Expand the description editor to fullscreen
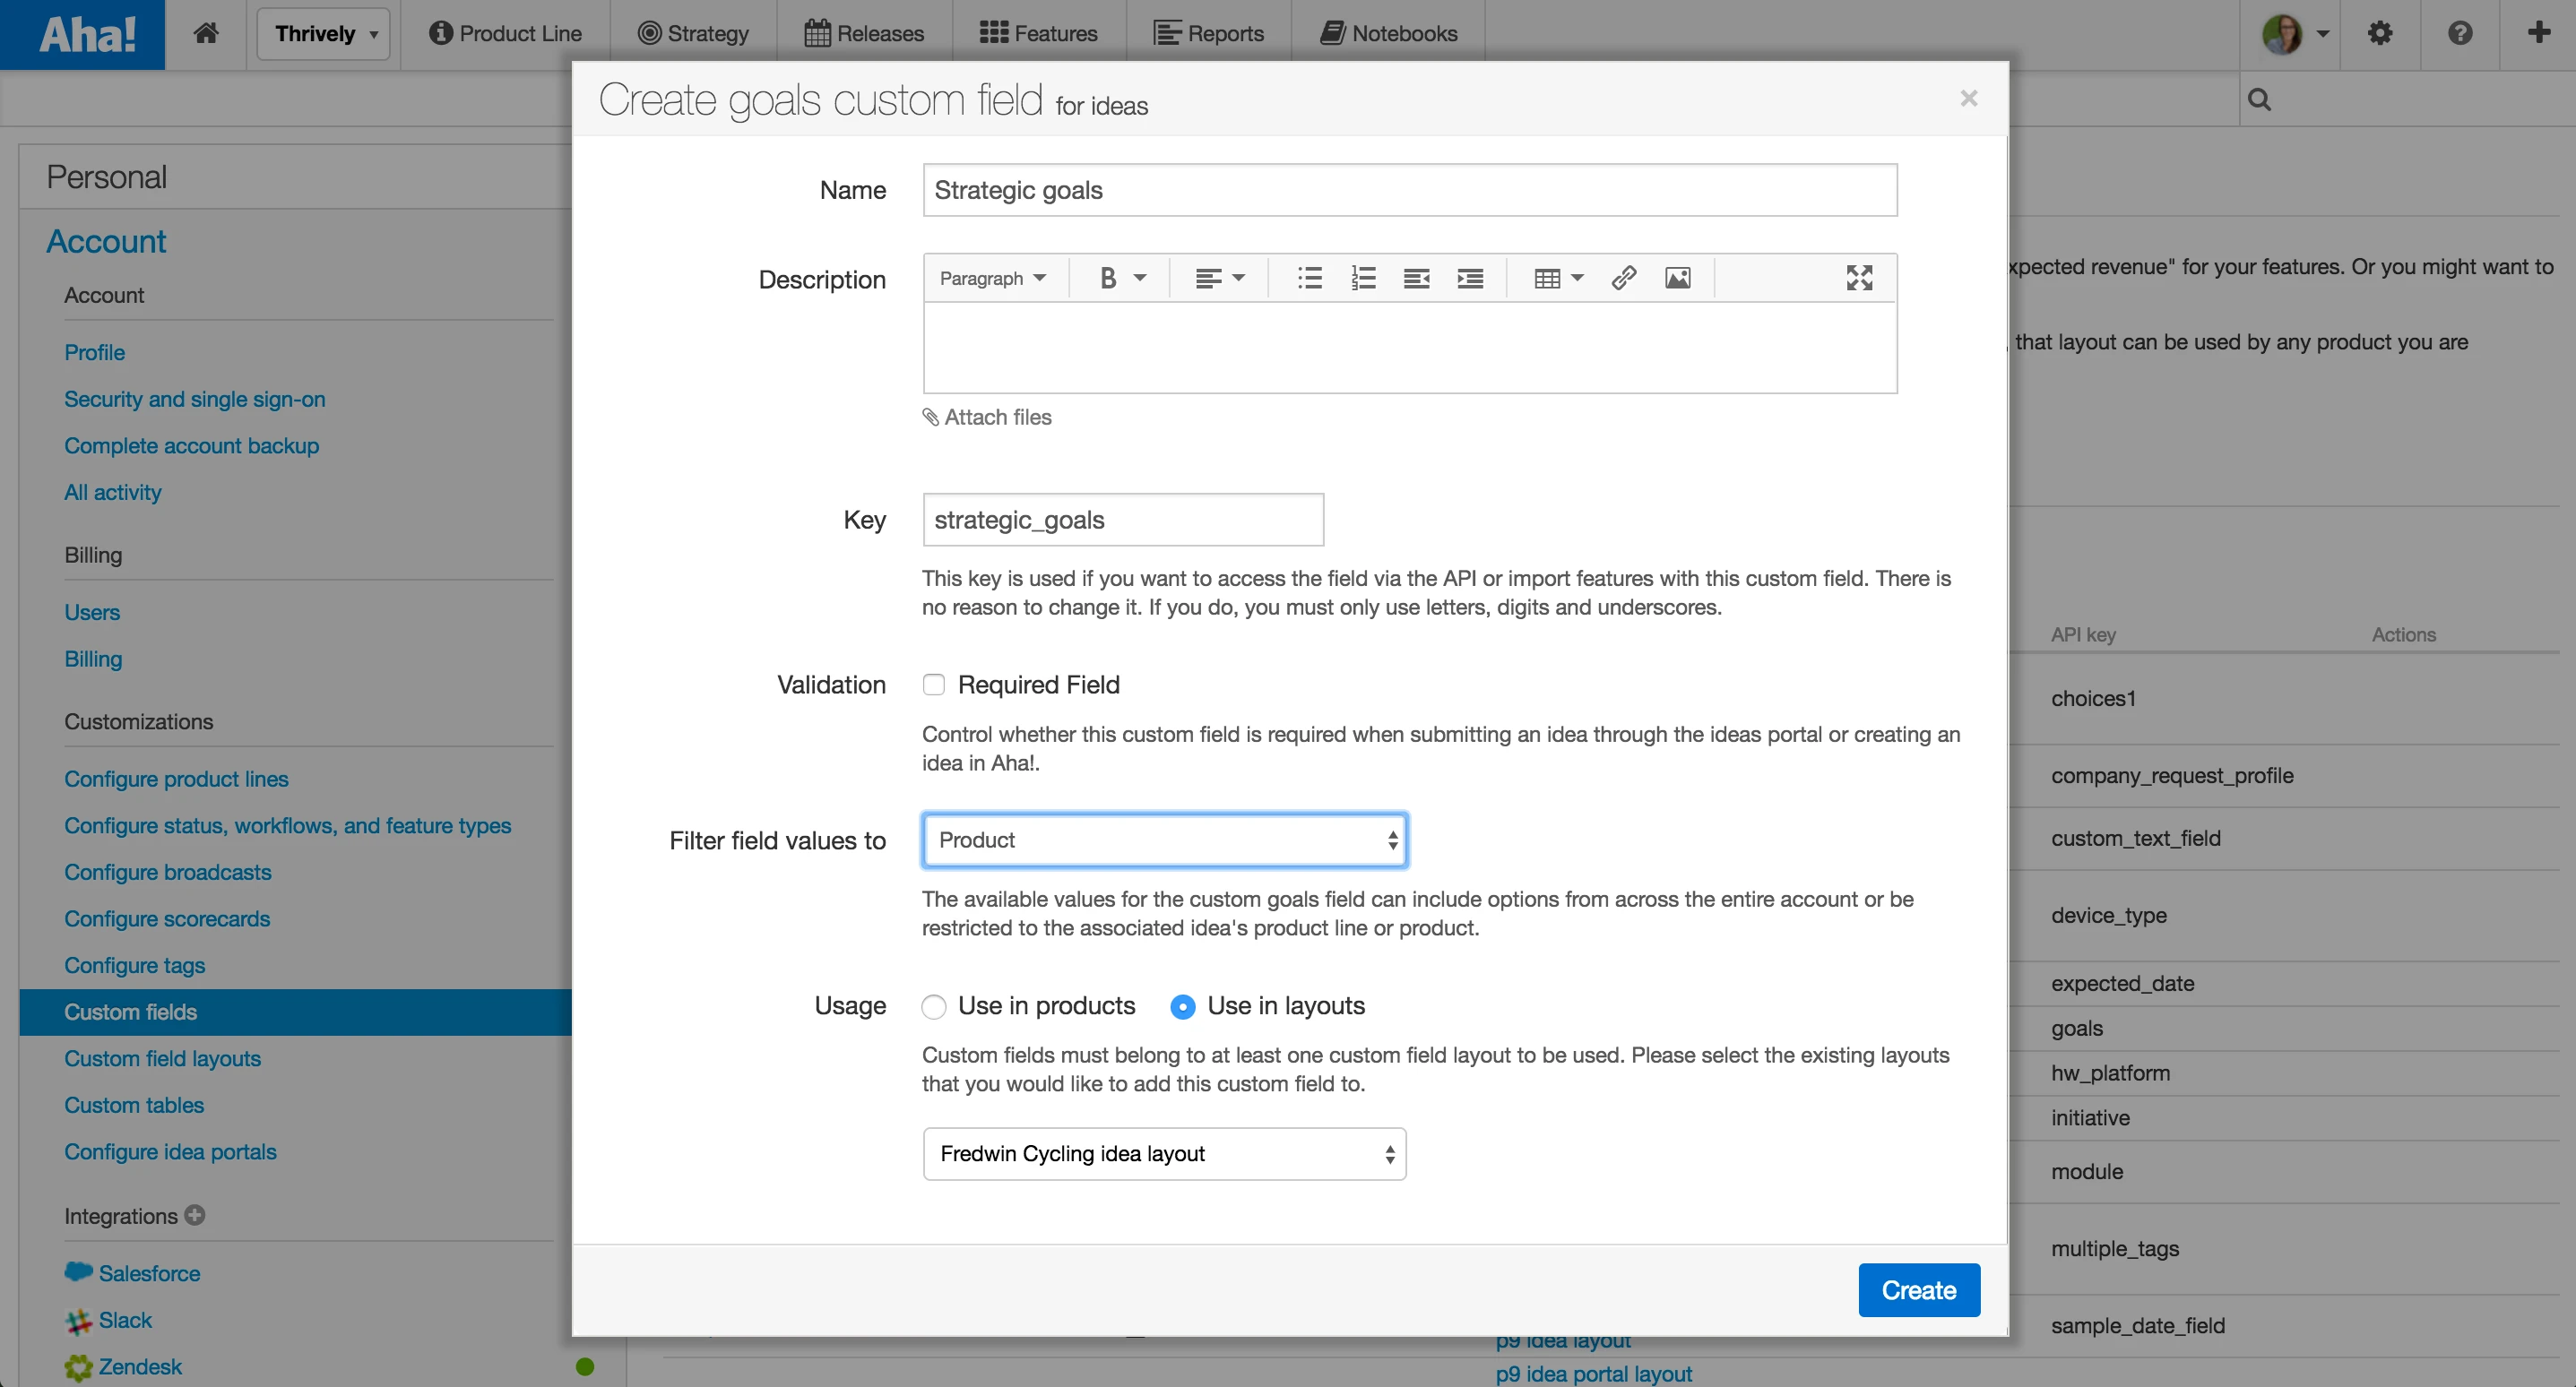 pyautogui.click(x=1859, y=278)
